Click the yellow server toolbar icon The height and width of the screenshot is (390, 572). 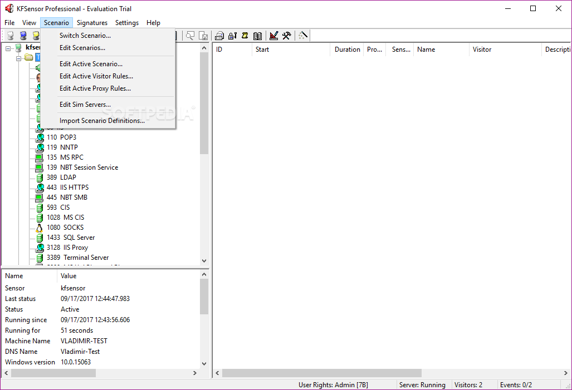coord(36,36)
